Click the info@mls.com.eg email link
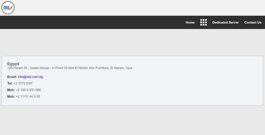Screen dimensions: 265x135 point(30,77)
